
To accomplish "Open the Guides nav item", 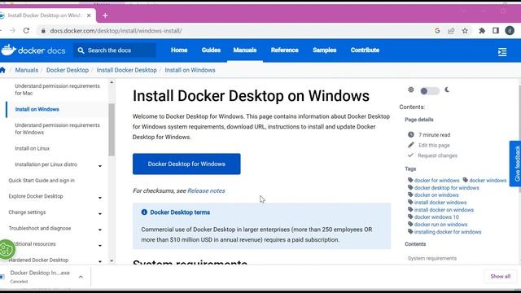I will (x=211, y=50).
